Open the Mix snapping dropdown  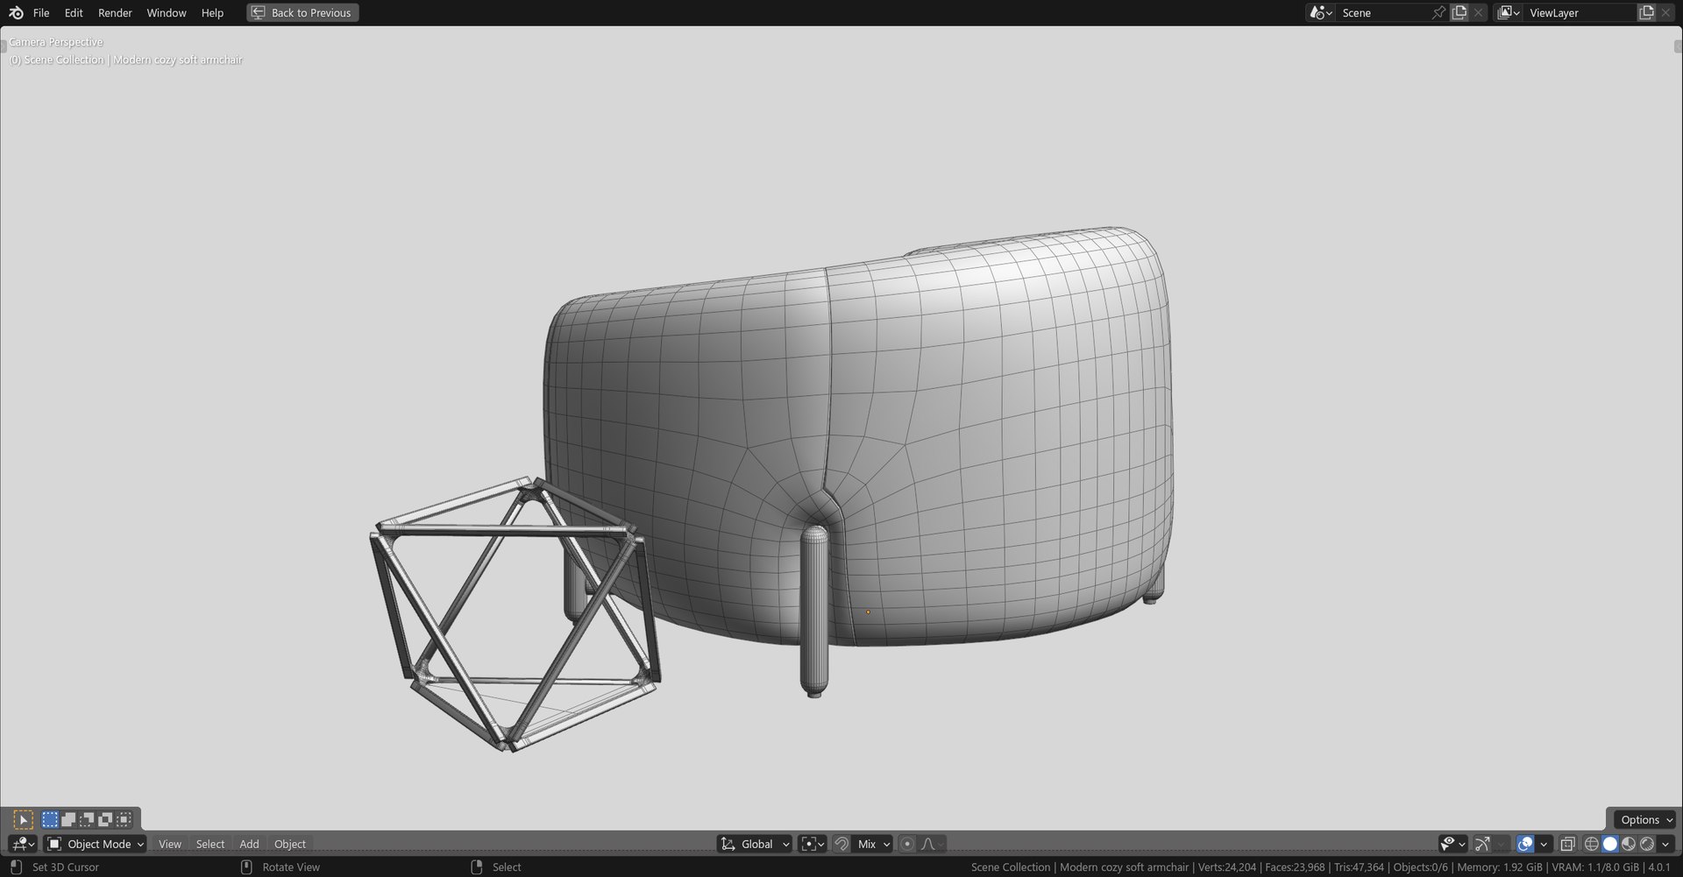pyautogui.click(x=873, y=844)
